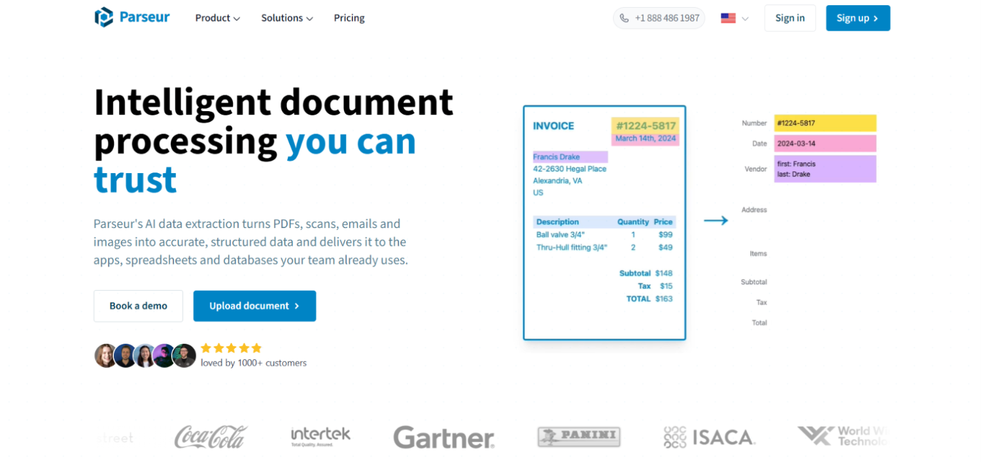Click 'loved by 1000+ customers' text

(254, 363)
